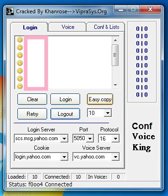Click the Retry button

pos(33,114)
